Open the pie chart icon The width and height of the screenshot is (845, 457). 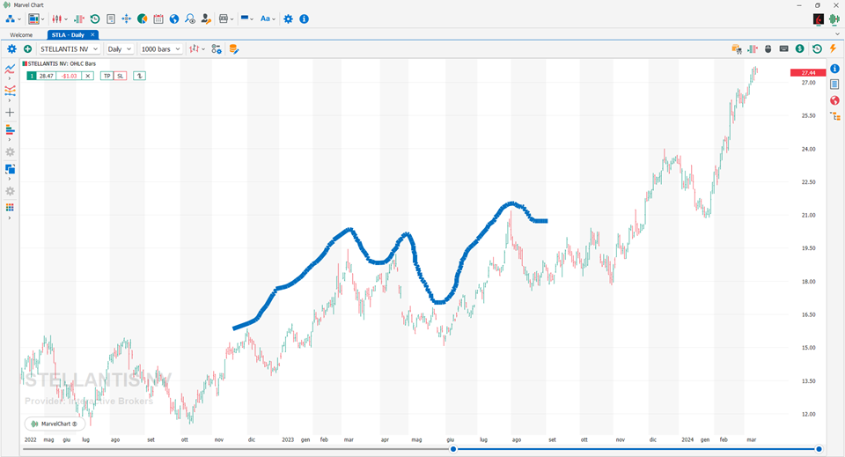[x=143, y=18]
